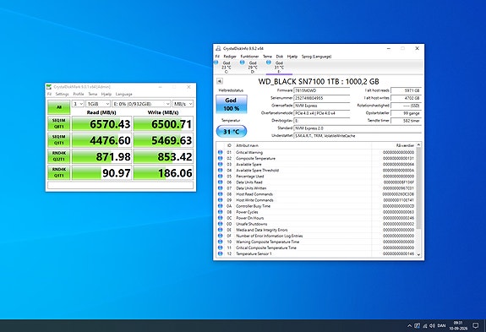486x332 pixels.
Task: Click the Serienummer value field
Action: pos(321,98)
